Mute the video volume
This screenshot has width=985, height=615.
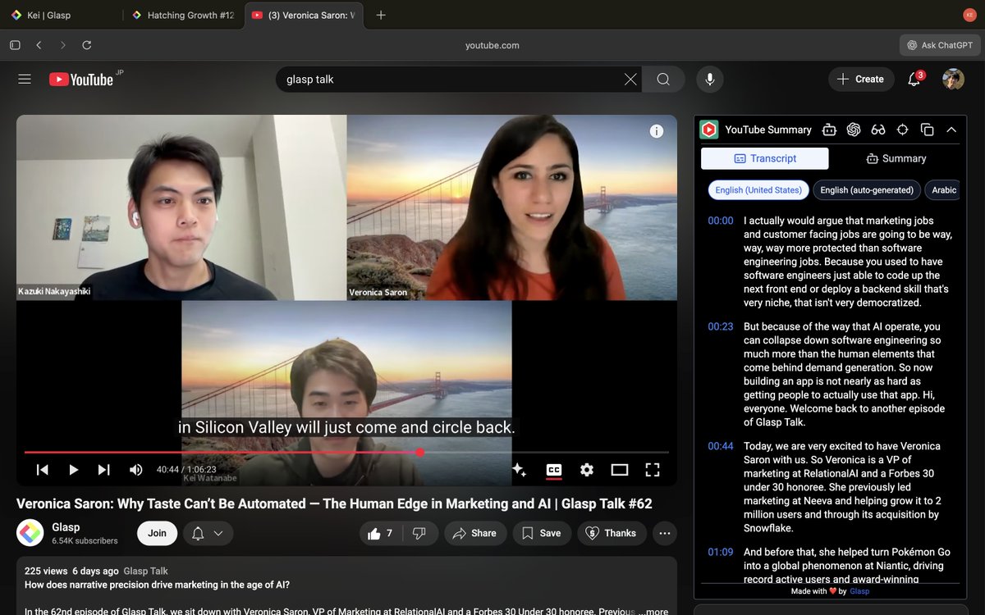click(x=135, y=470)
